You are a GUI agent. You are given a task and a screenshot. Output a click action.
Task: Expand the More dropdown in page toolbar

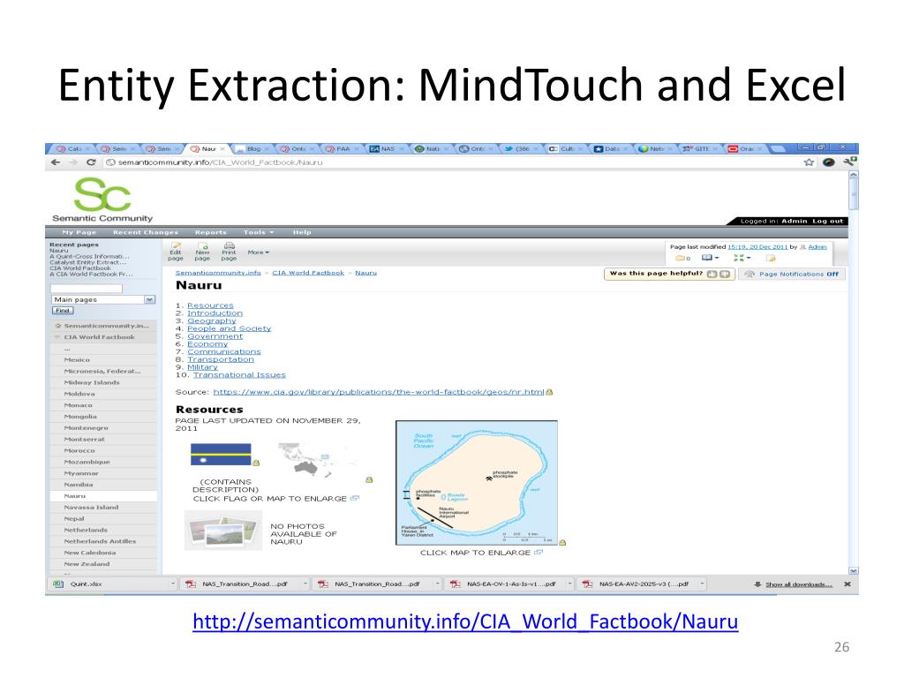click(x=259, y=252)
